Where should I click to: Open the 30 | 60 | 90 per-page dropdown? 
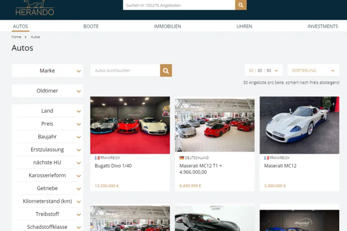pos(264,70)
